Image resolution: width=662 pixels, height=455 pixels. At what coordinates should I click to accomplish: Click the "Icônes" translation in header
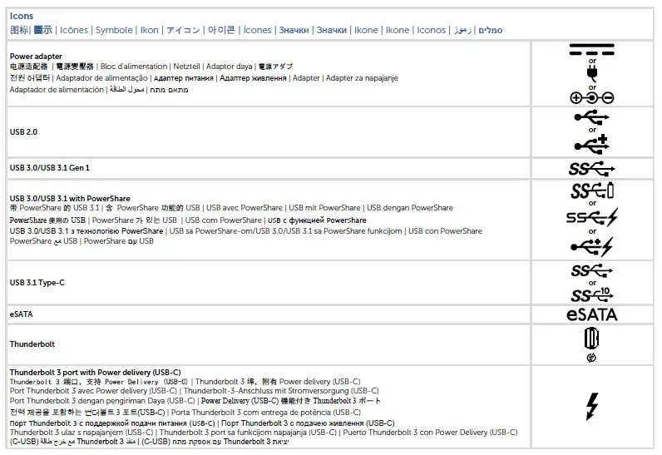[74, 31]
